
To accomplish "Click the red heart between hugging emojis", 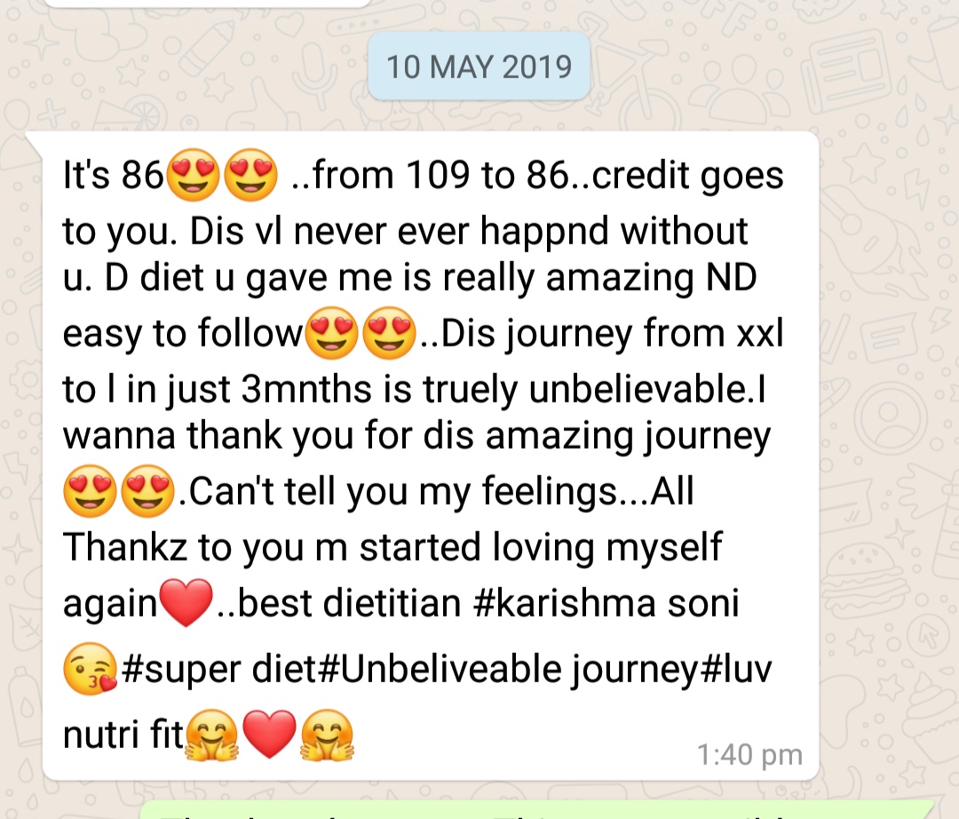I will (269, 734).
